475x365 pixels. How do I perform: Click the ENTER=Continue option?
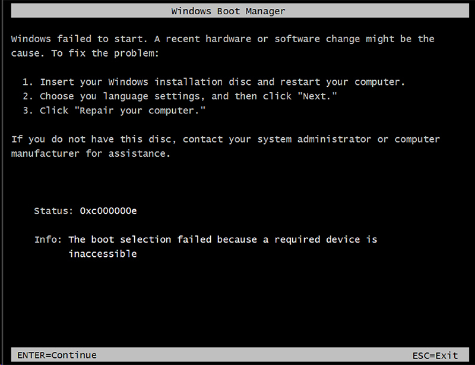coord(57,355)
